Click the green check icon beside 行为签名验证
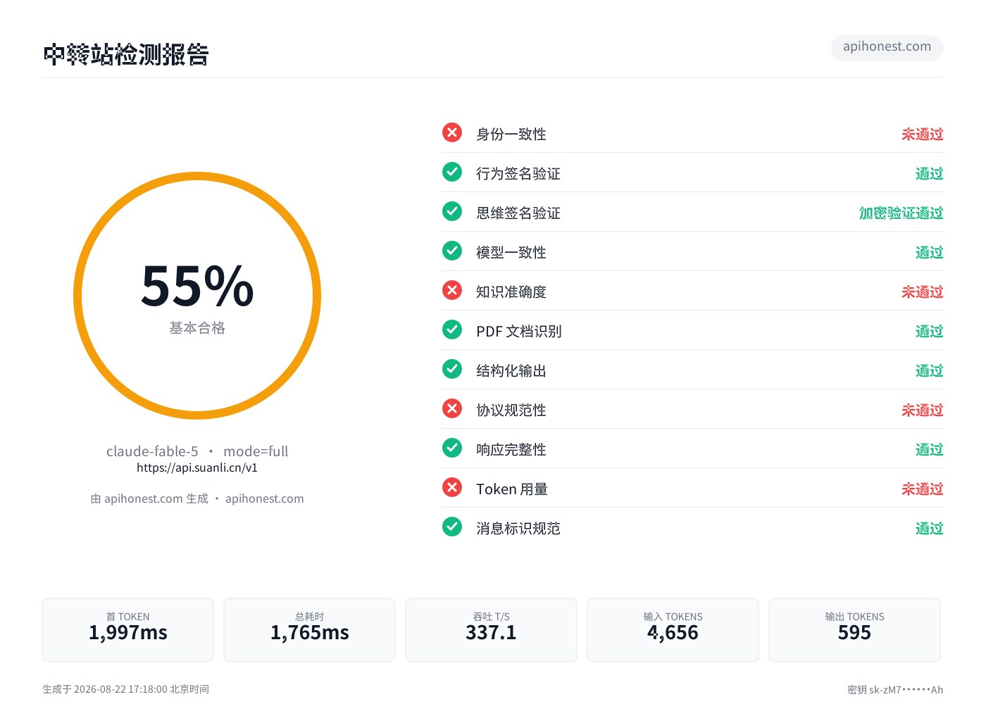986x704 pixels. click(x=452, y=172)
